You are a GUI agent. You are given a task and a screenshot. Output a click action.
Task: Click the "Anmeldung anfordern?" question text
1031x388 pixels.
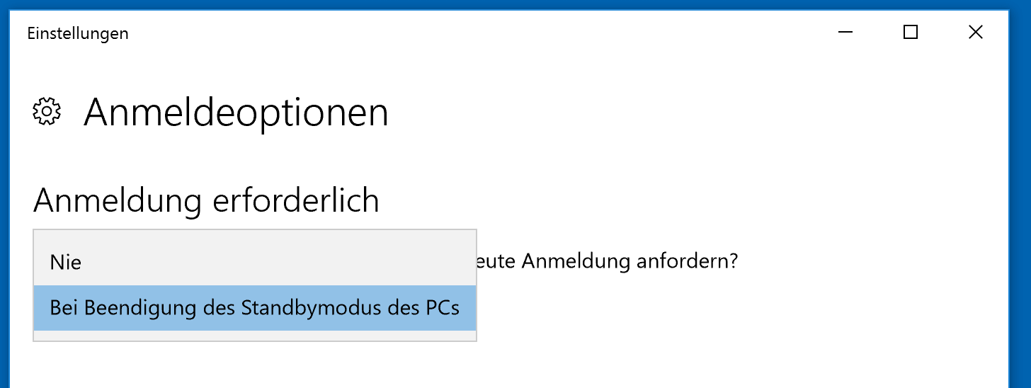coord(630,262)
